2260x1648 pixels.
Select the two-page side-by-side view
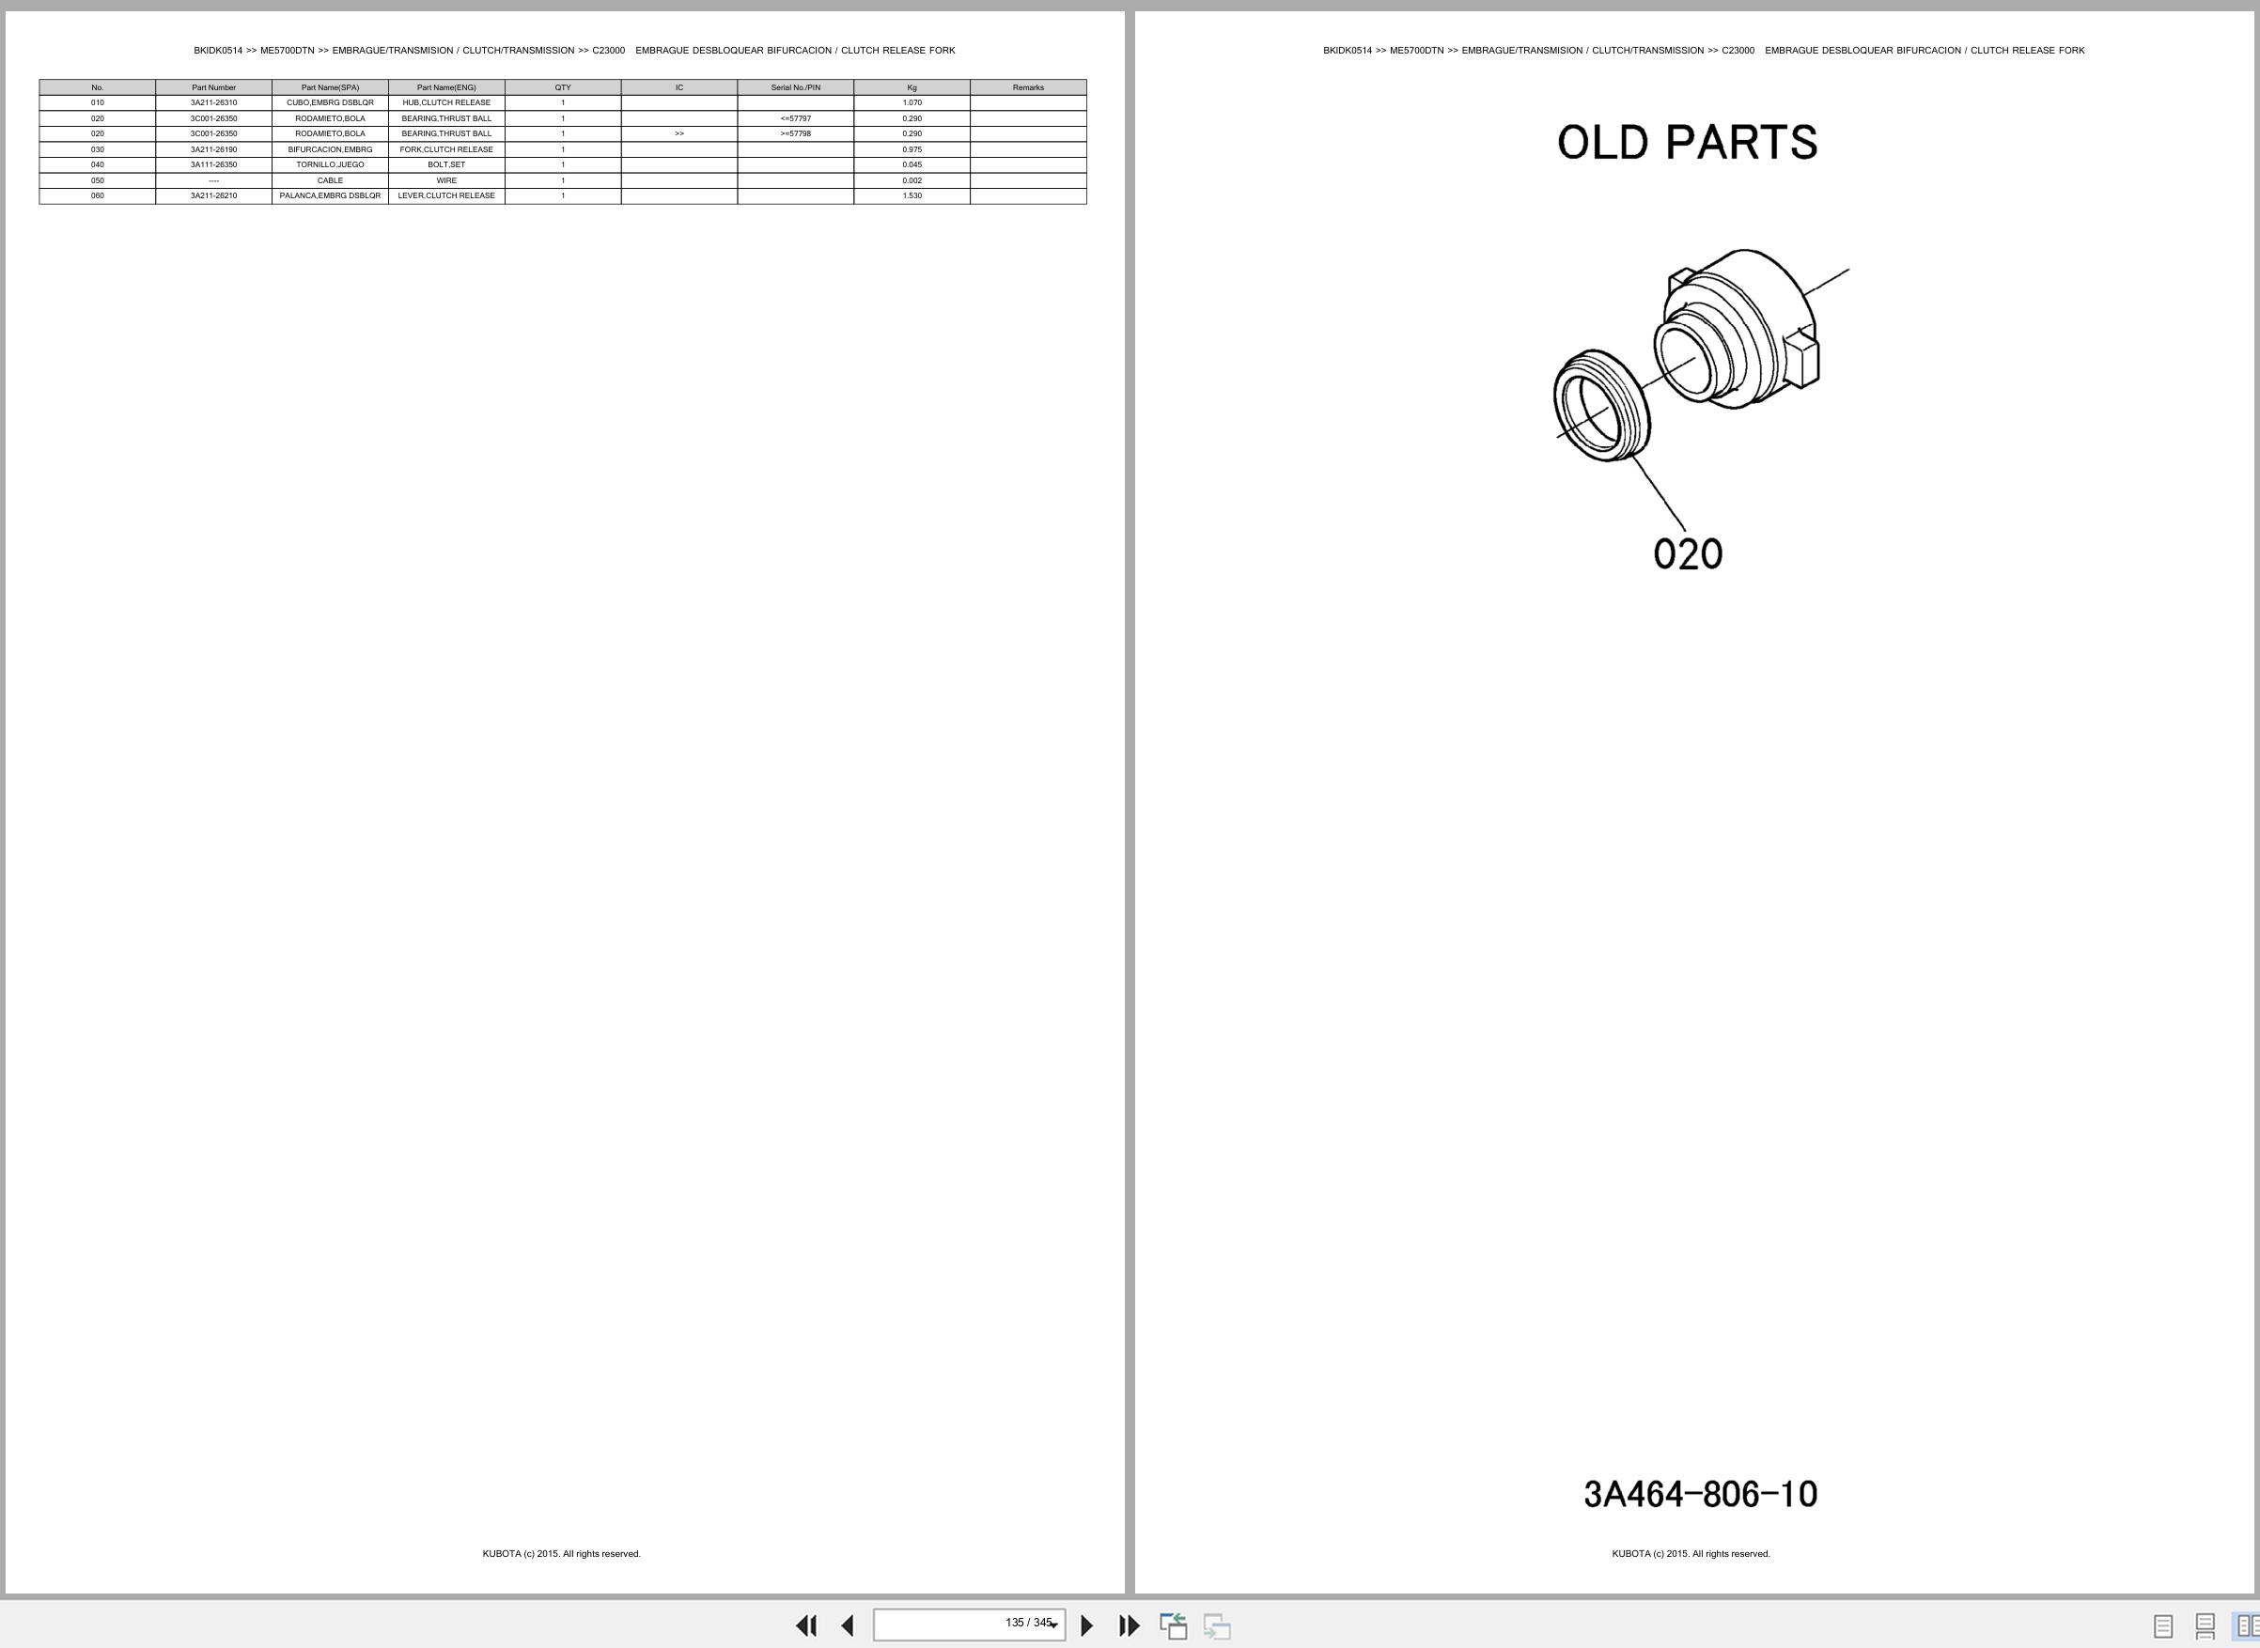[x=2247, y=1626]
